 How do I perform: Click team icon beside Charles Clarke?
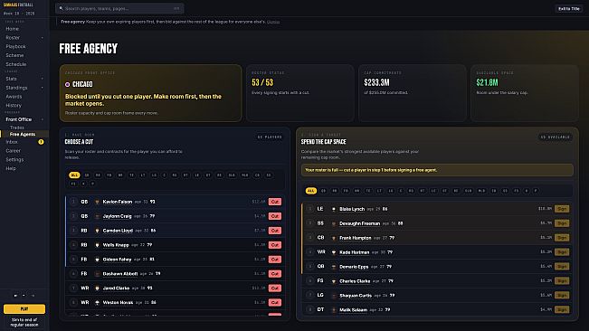334,281
